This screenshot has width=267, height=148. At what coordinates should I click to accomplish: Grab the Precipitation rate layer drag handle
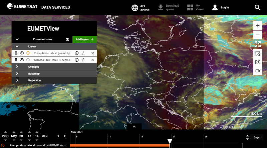click(x=16, y=53)
